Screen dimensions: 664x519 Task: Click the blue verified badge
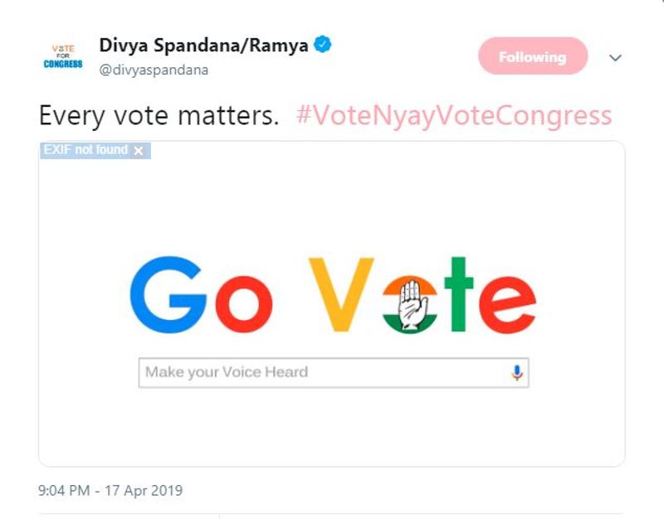click(323, 45)
